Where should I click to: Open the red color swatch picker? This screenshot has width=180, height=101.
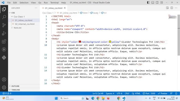80,42
